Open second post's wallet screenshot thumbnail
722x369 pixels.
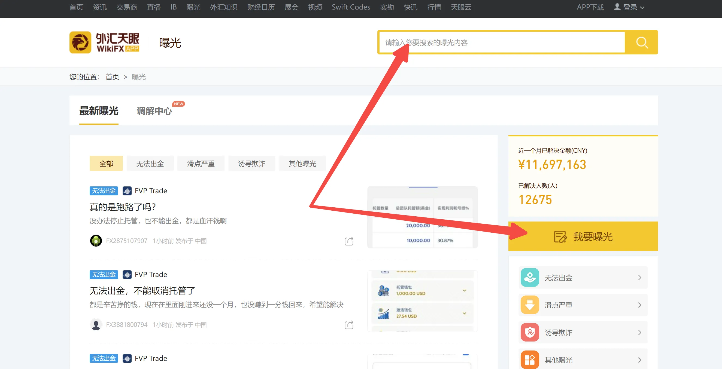[422, 301]
